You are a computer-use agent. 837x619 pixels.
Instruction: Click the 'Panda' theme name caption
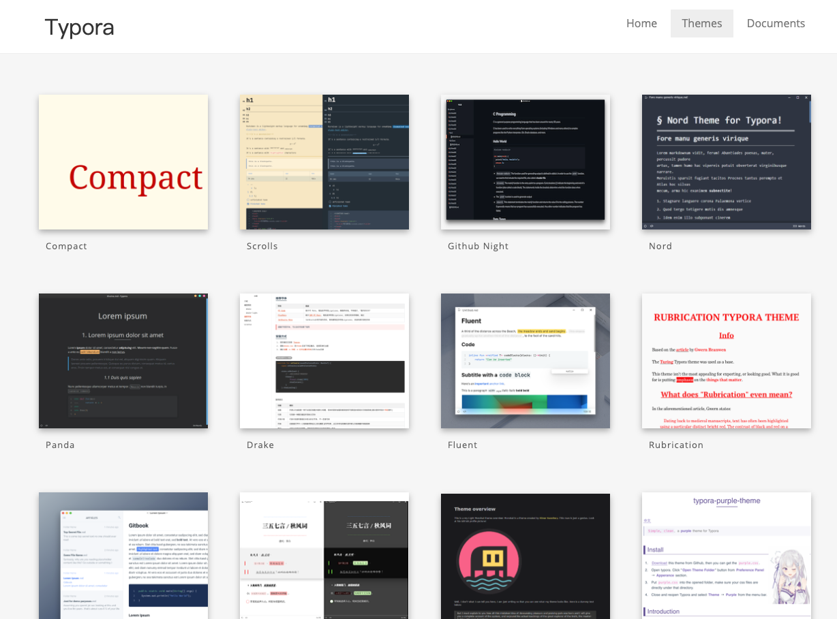pyautogui.click(x=60, y=445)
